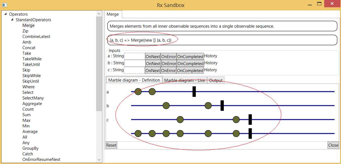The width and height of the screenshot is (341, 164).
Task: Click OnCompleted for input a
Action: click(190, 56)
